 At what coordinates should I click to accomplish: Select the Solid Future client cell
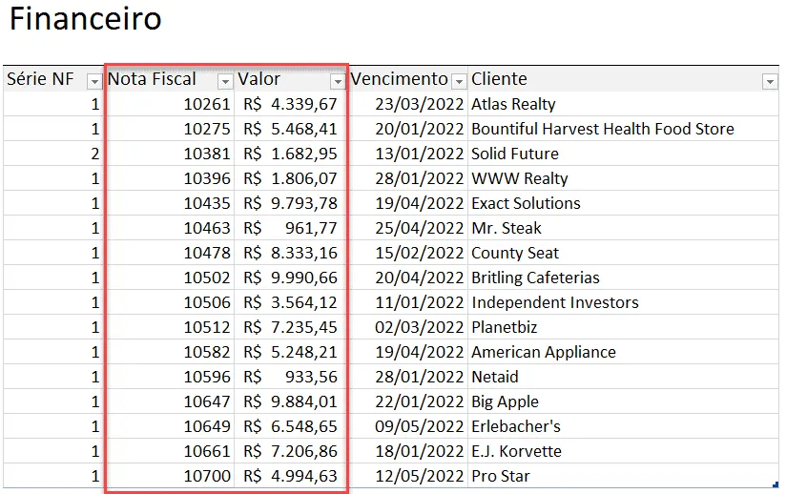point(623,154)
